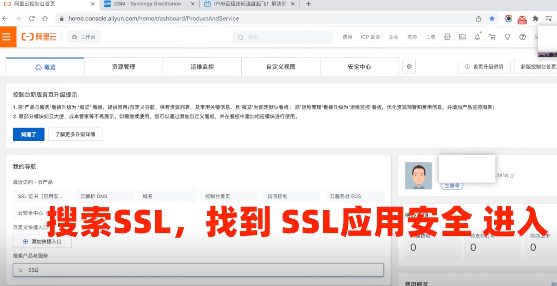The image size is (557, 286).
Task: Click the share icon in the address bar
Action: click(x=478, y=19)
